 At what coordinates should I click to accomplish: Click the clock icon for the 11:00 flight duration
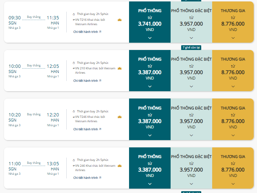click(74, 160)
